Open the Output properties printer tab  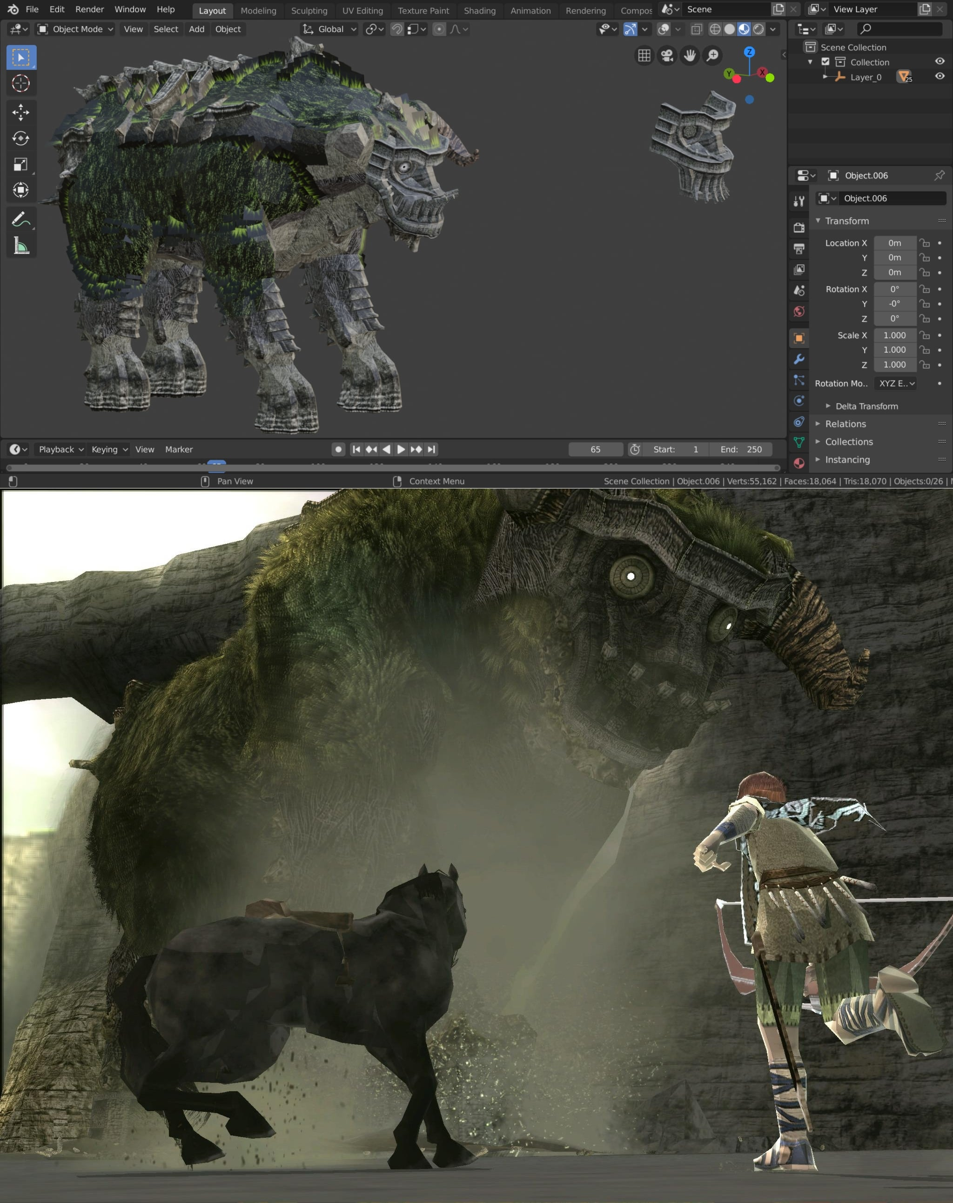pos(799,248)
